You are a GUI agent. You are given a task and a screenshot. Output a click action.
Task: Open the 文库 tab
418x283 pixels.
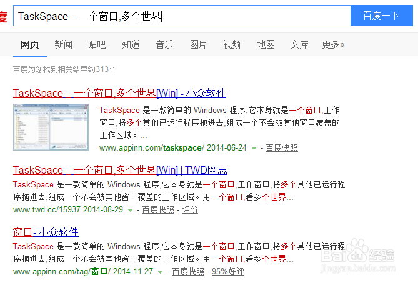300,45
